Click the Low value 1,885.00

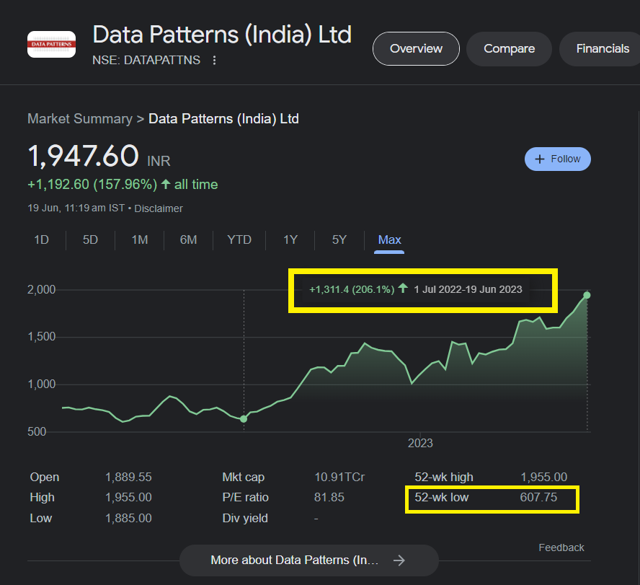[x=128, y=518]
